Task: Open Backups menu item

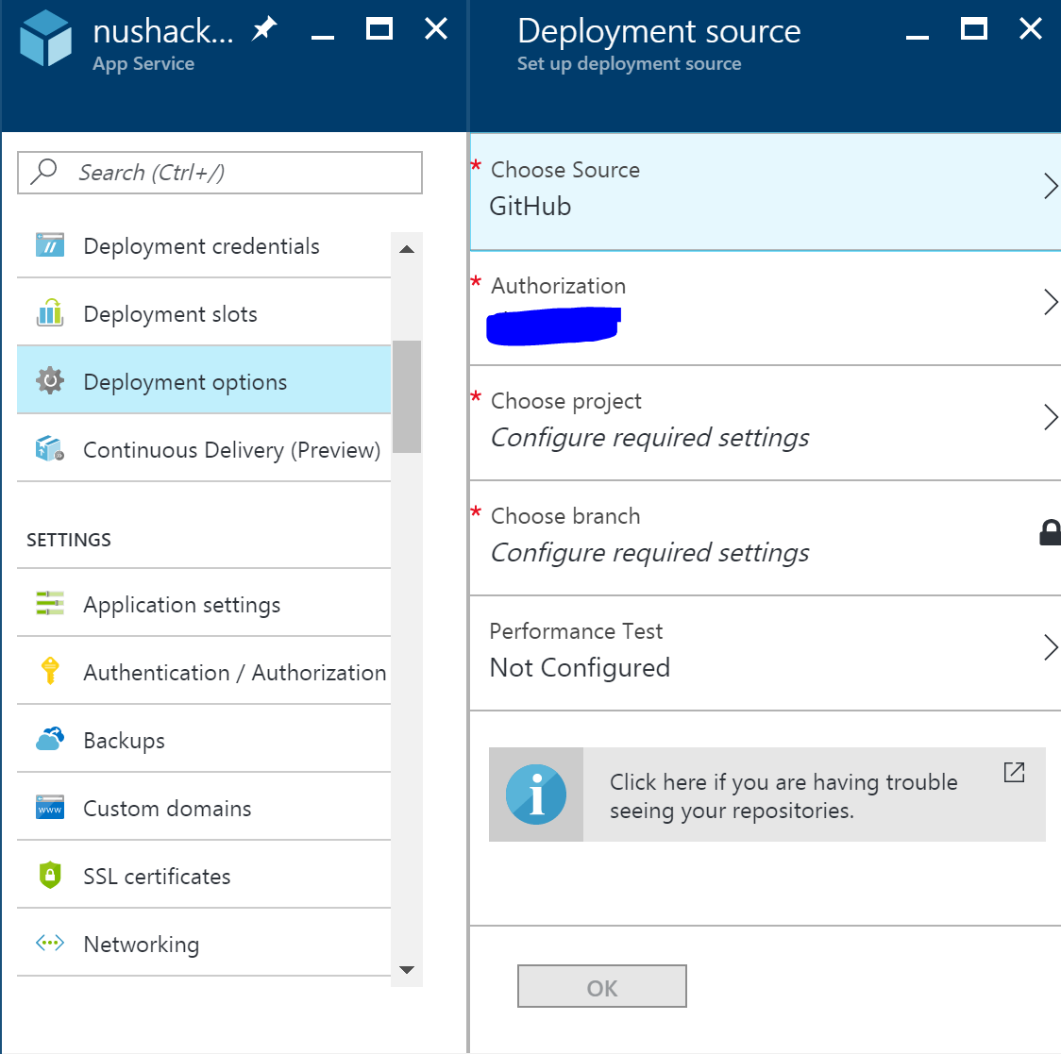Action: [x=204, y=739]
